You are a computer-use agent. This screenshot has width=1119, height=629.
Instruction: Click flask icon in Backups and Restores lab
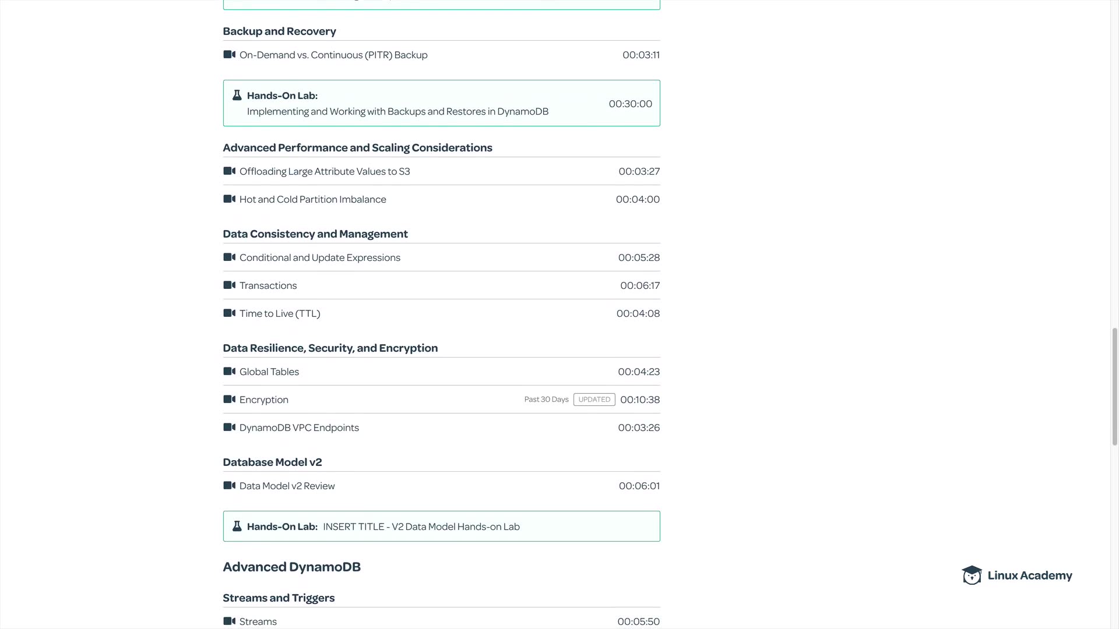[237, 96]
